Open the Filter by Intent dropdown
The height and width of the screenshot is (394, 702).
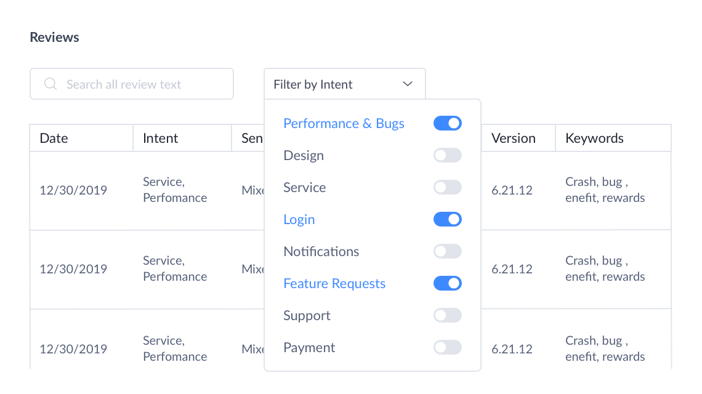coord(344,84)
